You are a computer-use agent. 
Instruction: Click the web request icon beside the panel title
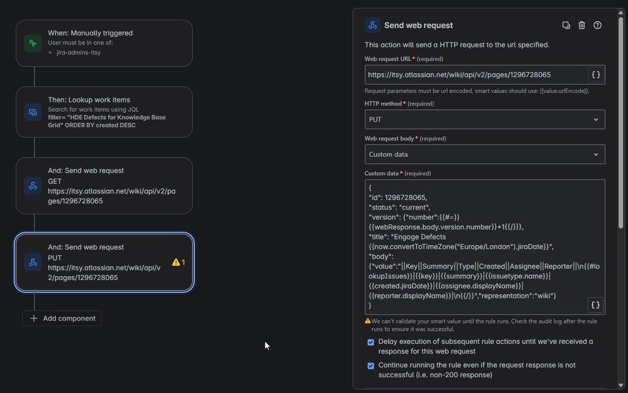(372, 25)
